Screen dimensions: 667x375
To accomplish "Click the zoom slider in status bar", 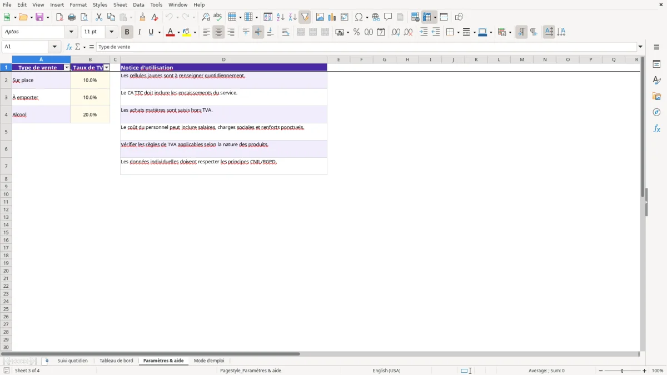I will pos(623,371).
